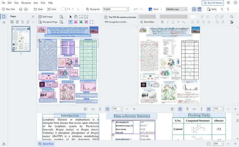Open the font name dropdown
The image size is (239, 147).
(x=173, y=17)
